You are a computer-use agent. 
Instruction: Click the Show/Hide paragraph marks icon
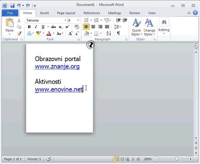[118, 33]
